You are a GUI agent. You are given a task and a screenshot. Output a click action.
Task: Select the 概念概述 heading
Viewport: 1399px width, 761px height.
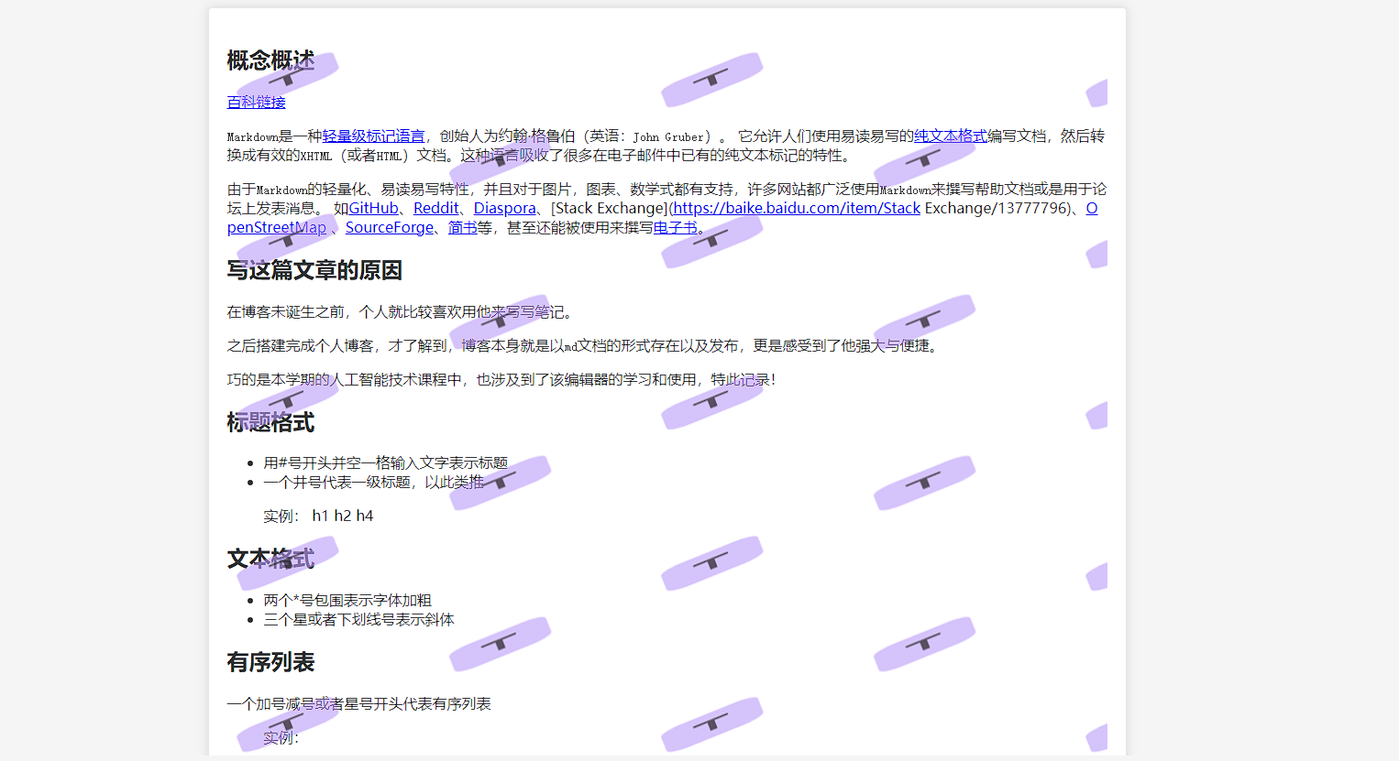(269, 59)
